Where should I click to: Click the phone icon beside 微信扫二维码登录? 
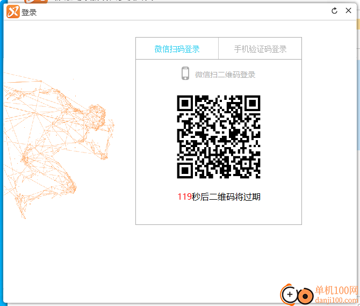[x=185, y=74]
